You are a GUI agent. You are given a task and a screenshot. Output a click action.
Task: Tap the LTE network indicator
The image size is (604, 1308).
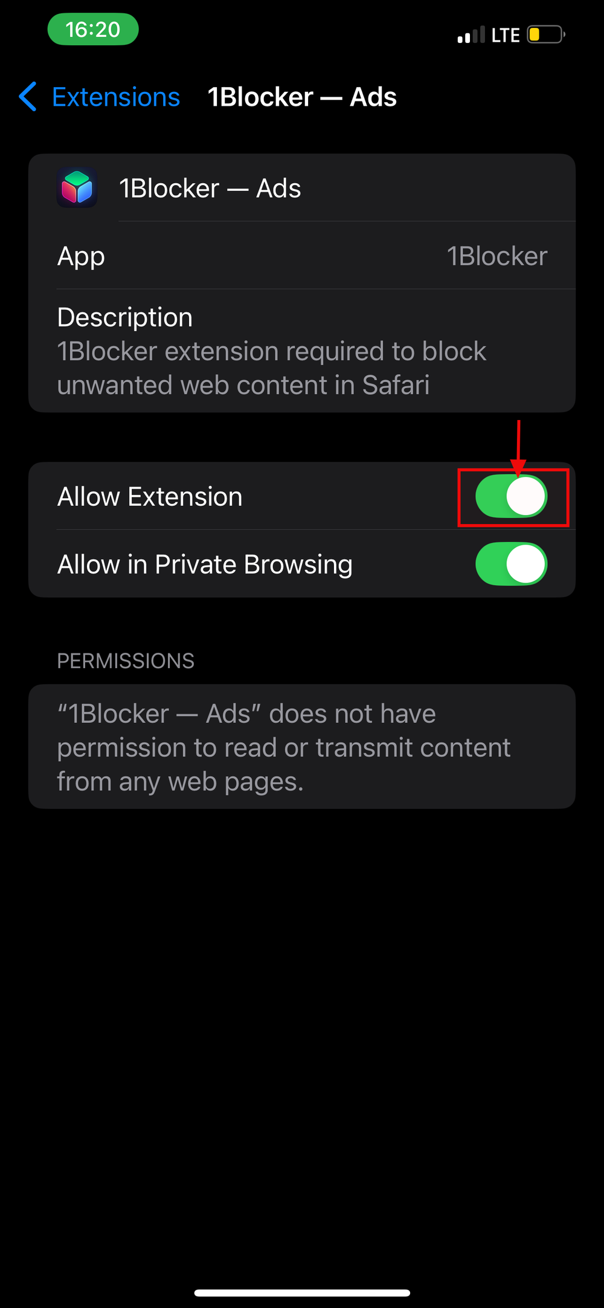click(x=506, y=35)
